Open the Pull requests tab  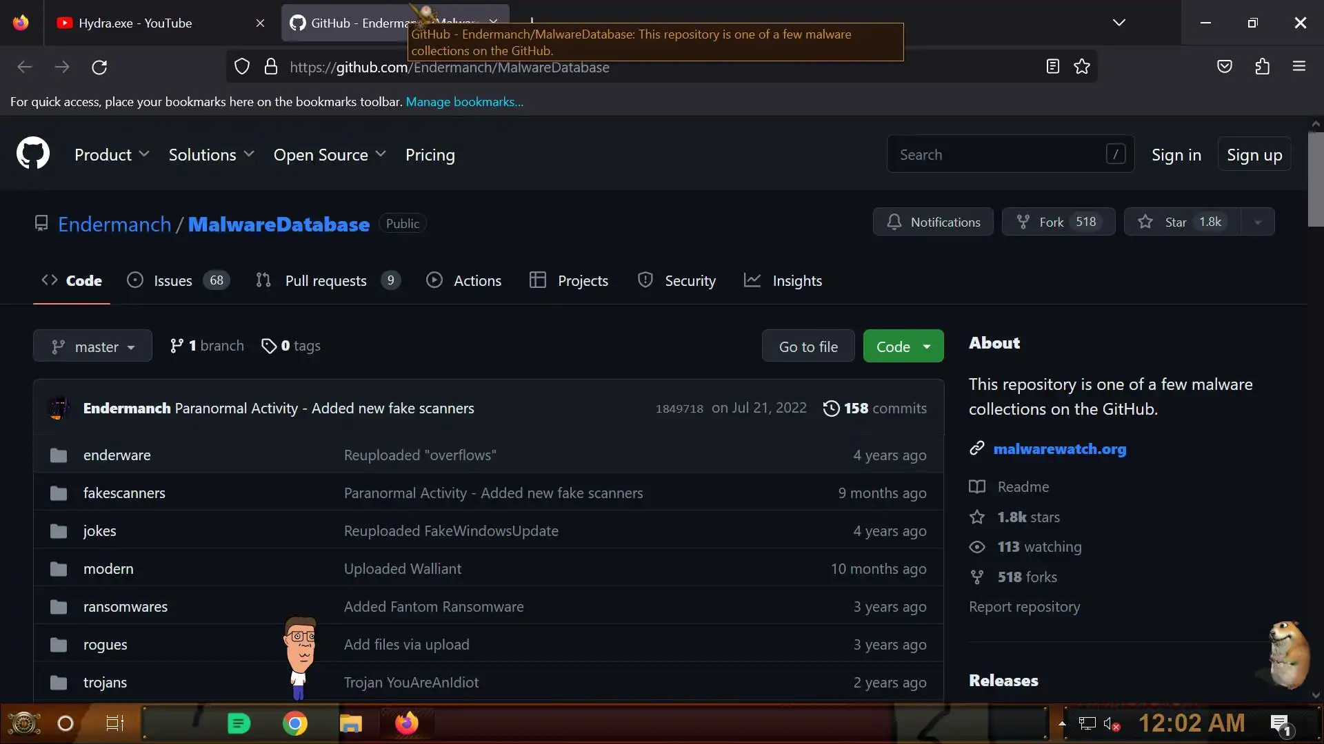tap(325, 280)
